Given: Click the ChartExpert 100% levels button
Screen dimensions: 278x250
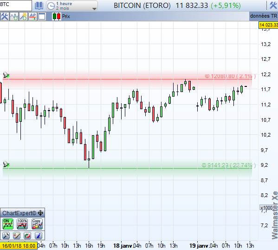Looking at the screenshot, I should pos(22,224).
